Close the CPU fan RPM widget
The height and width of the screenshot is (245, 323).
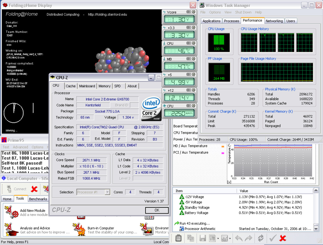click(x=193, y=106)
